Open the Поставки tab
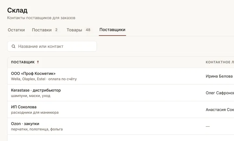Screen dimensions: 234x141 pos(45,30)
